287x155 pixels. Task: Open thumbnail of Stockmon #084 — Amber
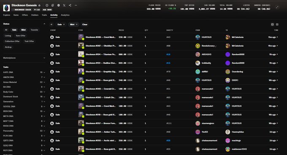click(x=81, y=132)
